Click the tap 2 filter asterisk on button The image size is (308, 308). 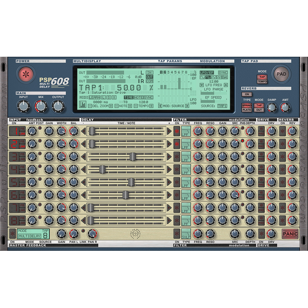[177, 144]
